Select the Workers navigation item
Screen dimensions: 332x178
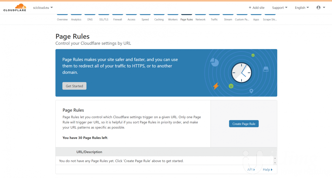click(173, 19)
